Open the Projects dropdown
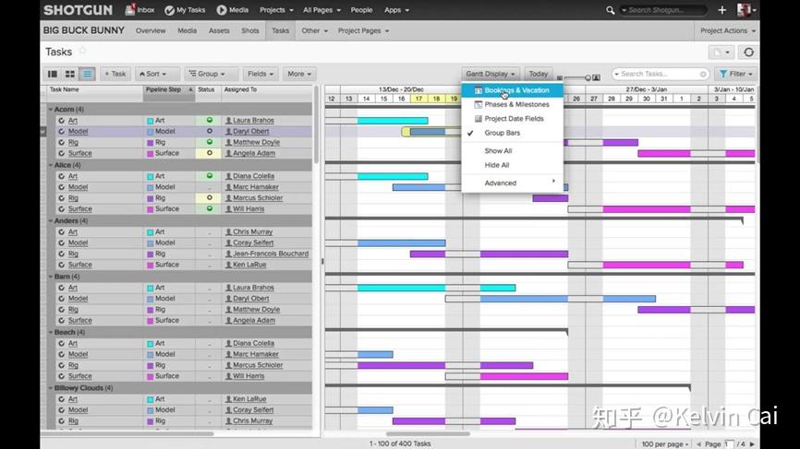The image size is (800, 449). [276, 10]
